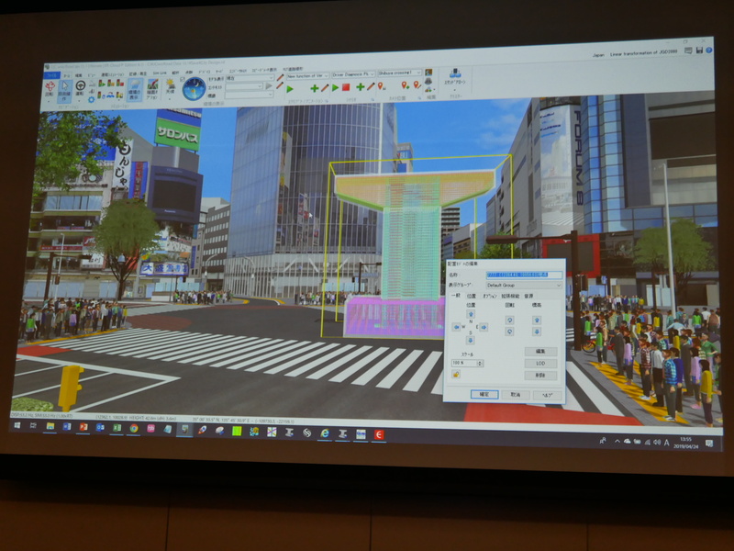Add a camera position with the pin-plus icon
The image size is (734, 551).
(x=405, y=85)
